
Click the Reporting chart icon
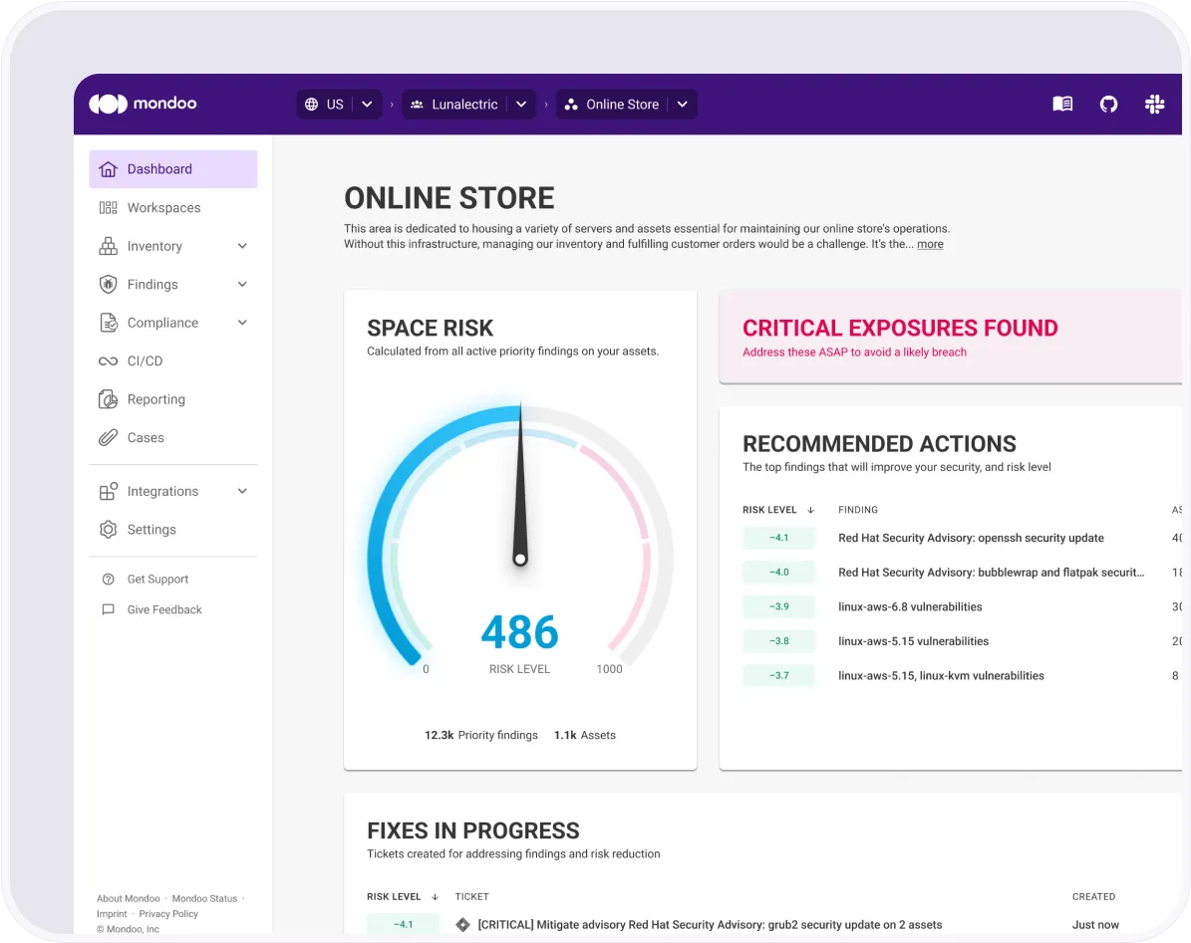[x=108, y=399]
